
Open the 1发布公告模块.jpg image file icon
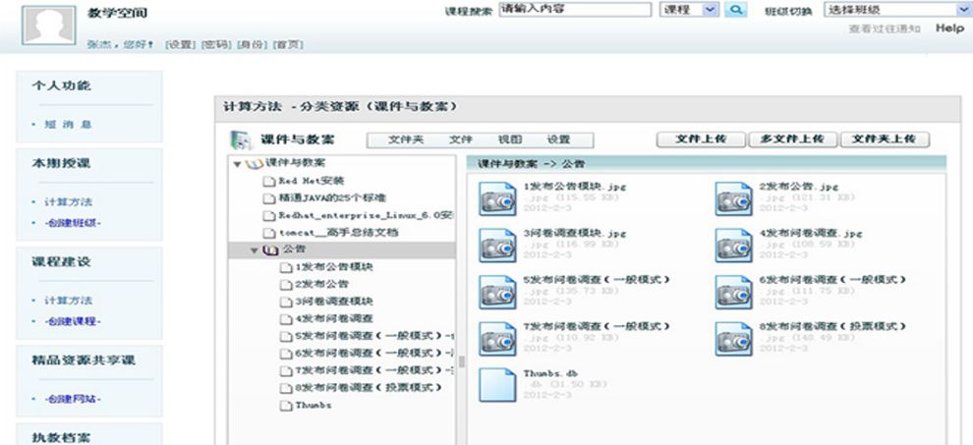[x=496, y=198]
